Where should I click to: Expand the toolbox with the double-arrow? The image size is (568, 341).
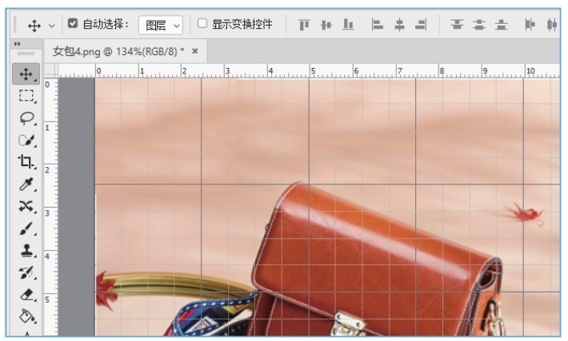coord(18,44)
